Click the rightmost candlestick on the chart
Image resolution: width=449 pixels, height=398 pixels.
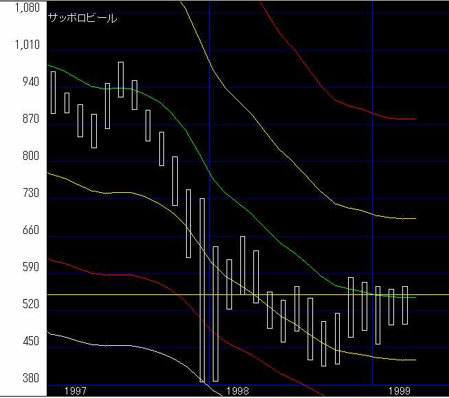405,305
